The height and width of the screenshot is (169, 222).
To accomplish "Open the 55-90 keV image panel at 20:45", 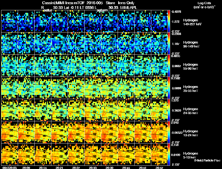I will [126, 66].
